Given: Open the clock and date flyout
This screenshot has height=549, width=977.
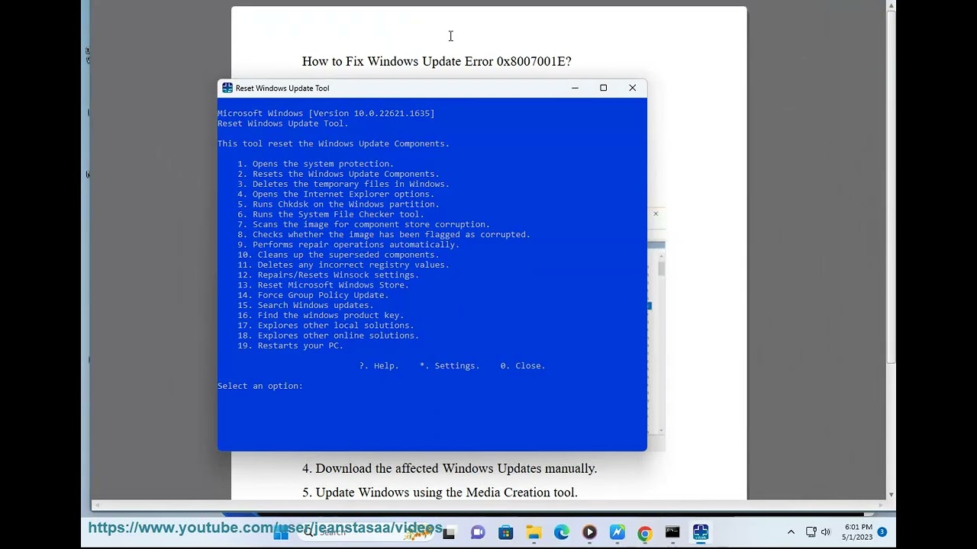Looking at the screenshot, I should click(x=857, y=532).
